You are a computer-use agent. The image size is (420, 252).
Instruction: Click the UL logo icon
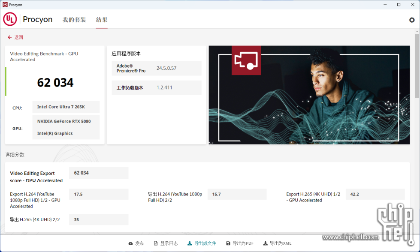coord(10,19)
